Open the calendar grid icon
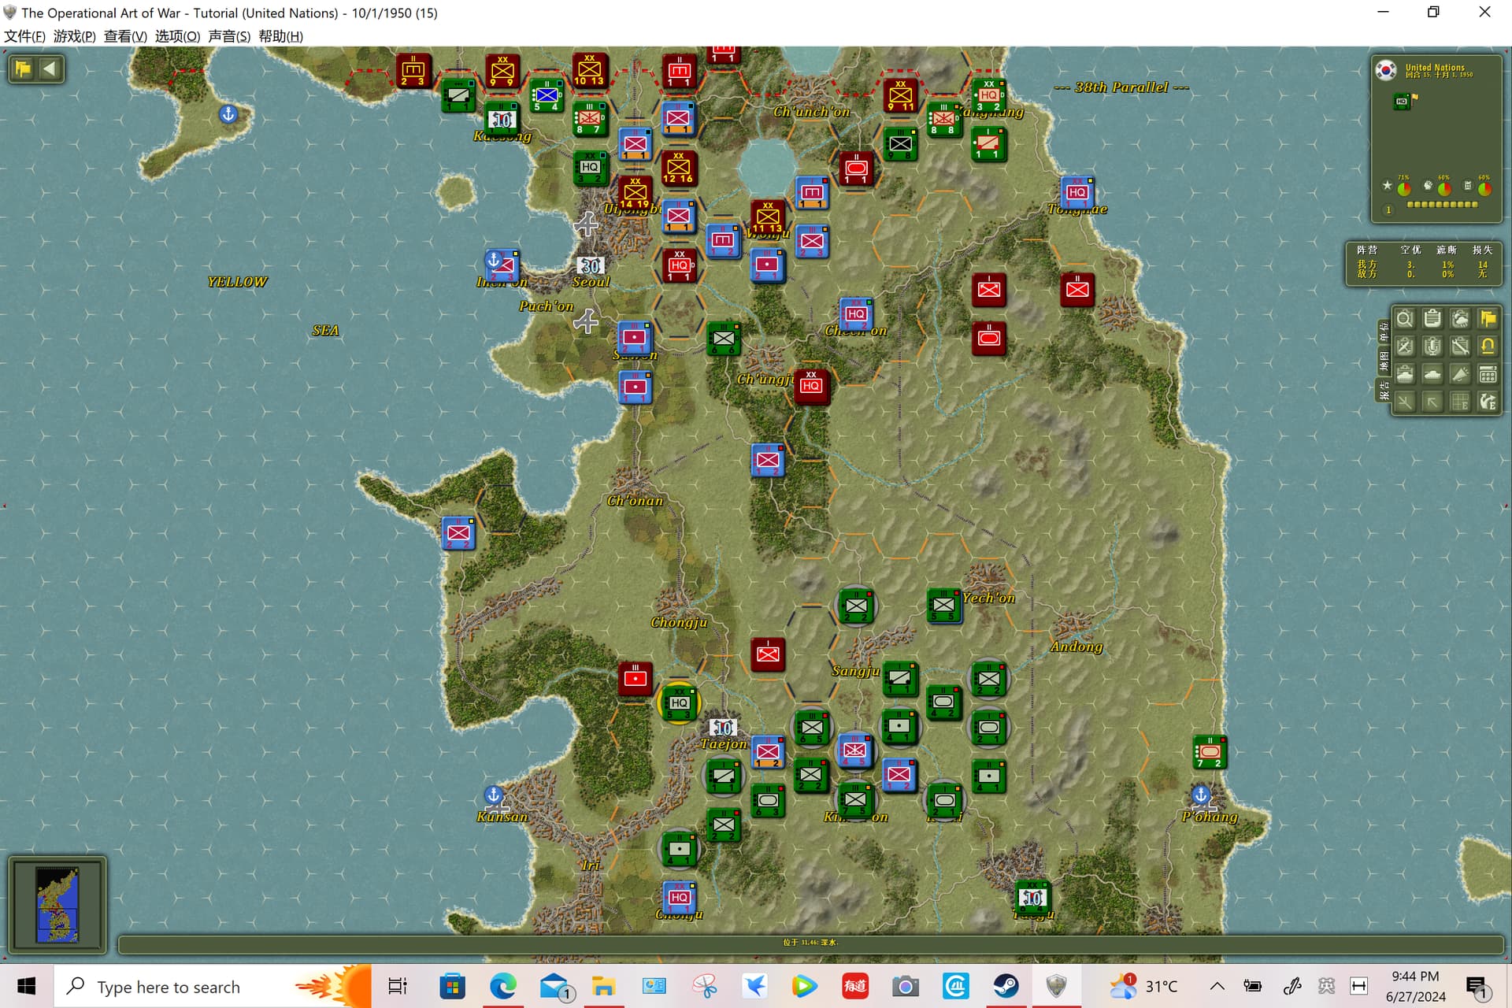This screenshot has width=1512, height=1008. click(1488, 374)
